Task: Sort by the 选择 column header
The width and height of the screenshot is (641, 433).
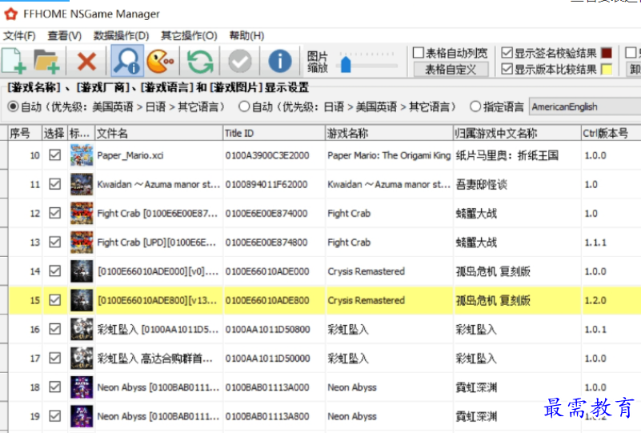Action: [54, 133]
